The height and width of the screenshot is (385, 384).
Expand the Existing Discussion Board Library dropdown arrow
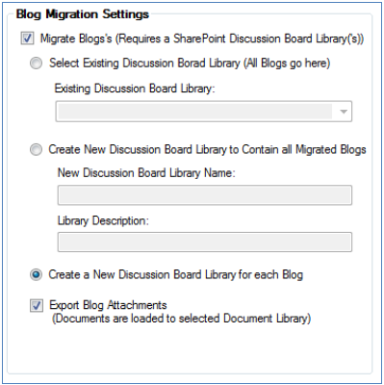(x=344, y=112)
